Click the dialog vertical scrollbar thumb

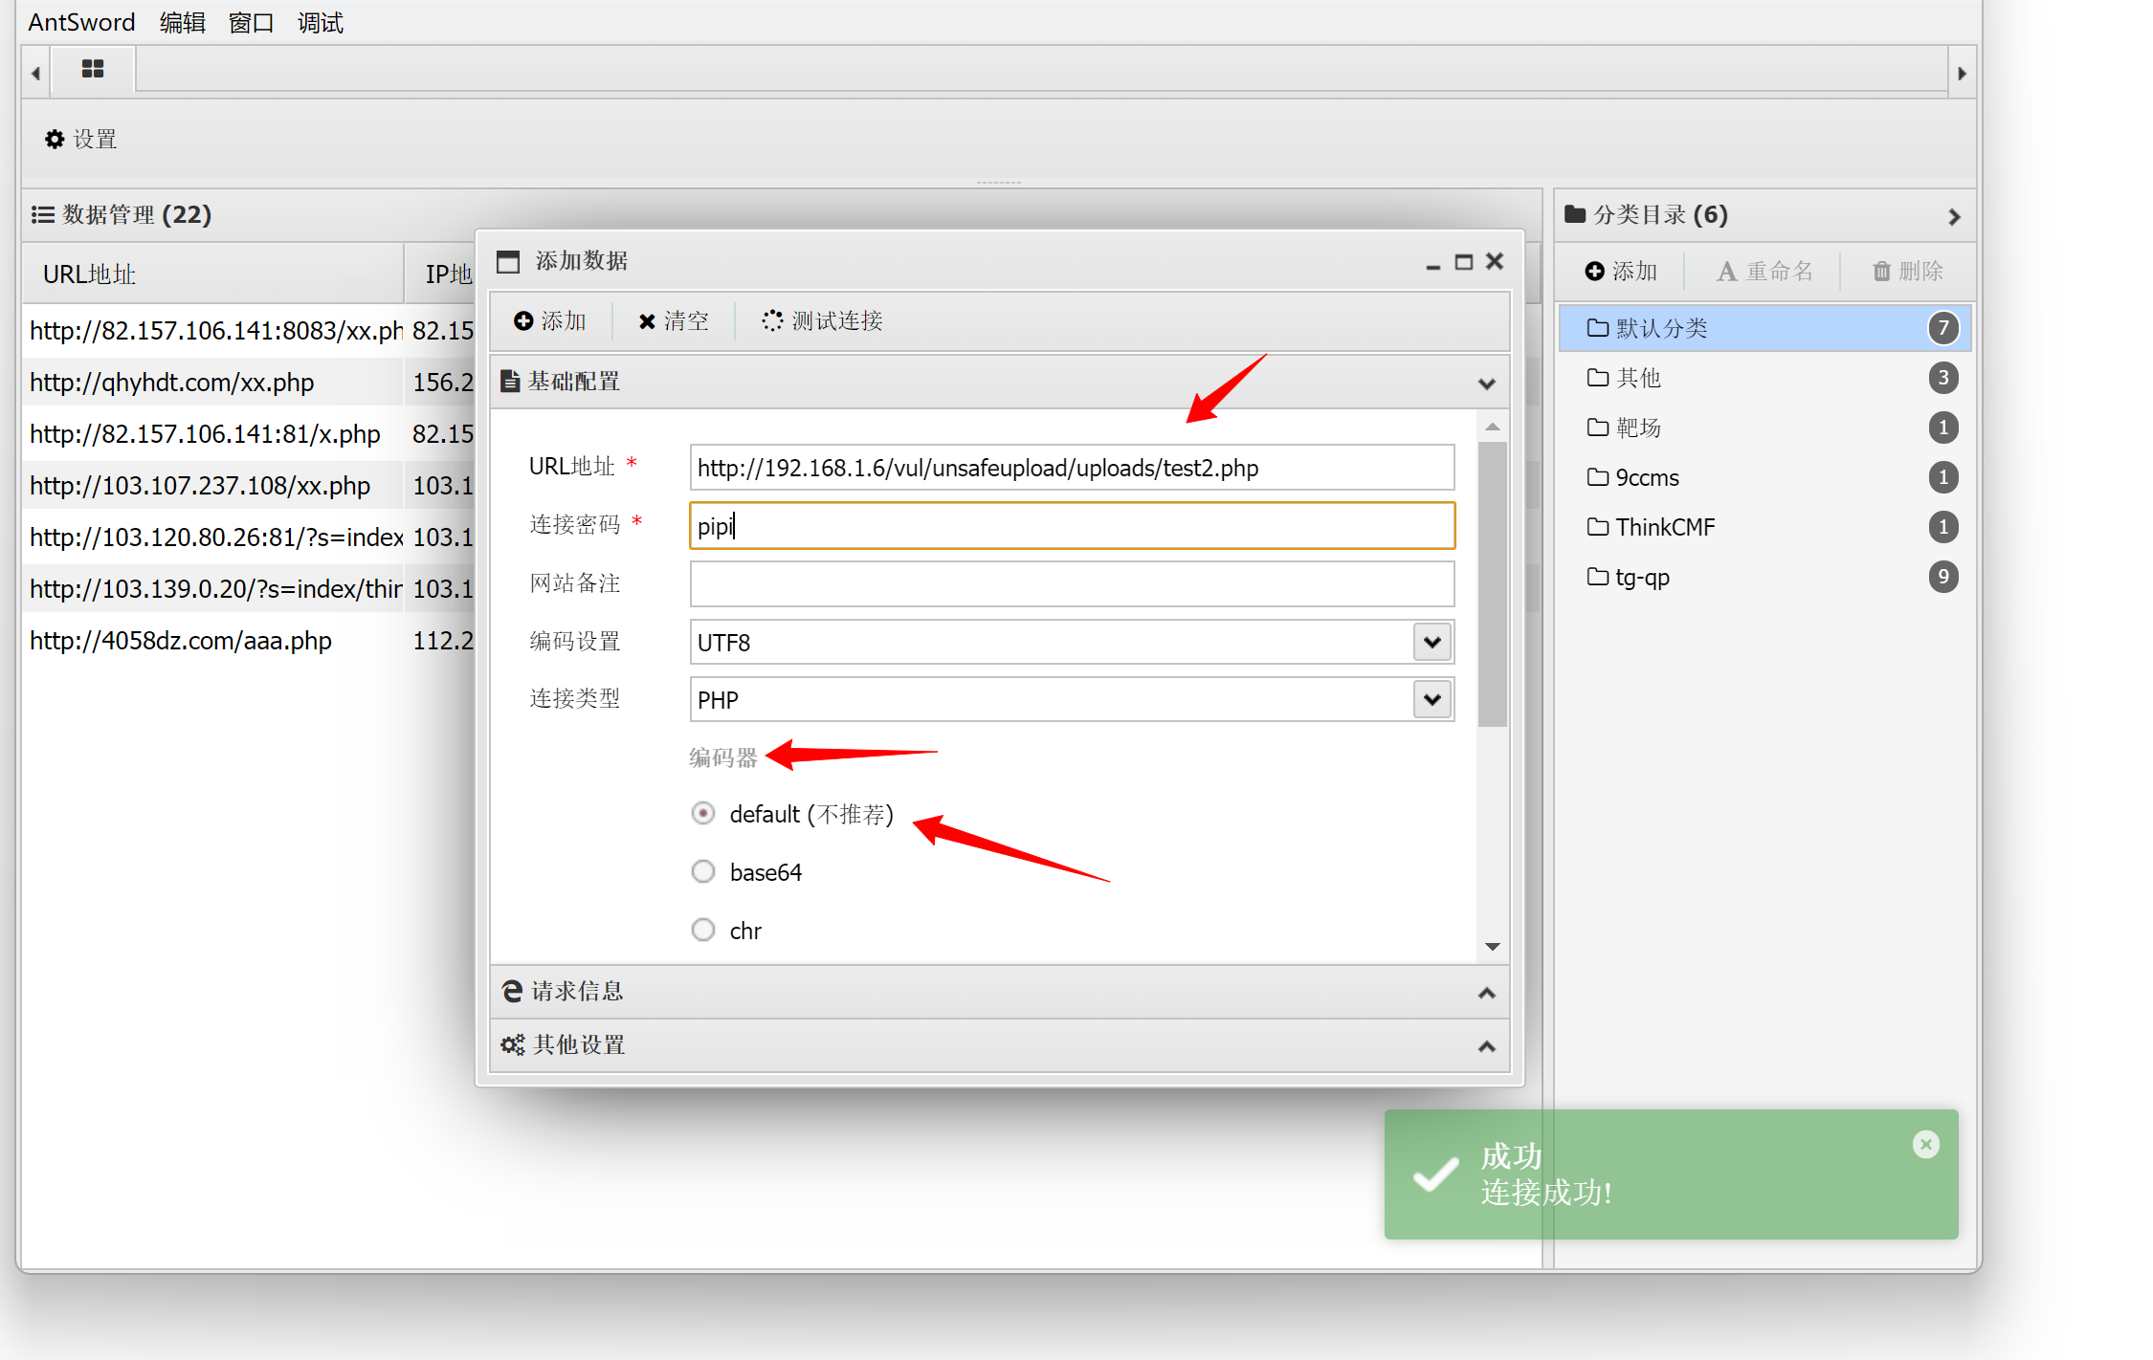click(x=1492, y=583)
